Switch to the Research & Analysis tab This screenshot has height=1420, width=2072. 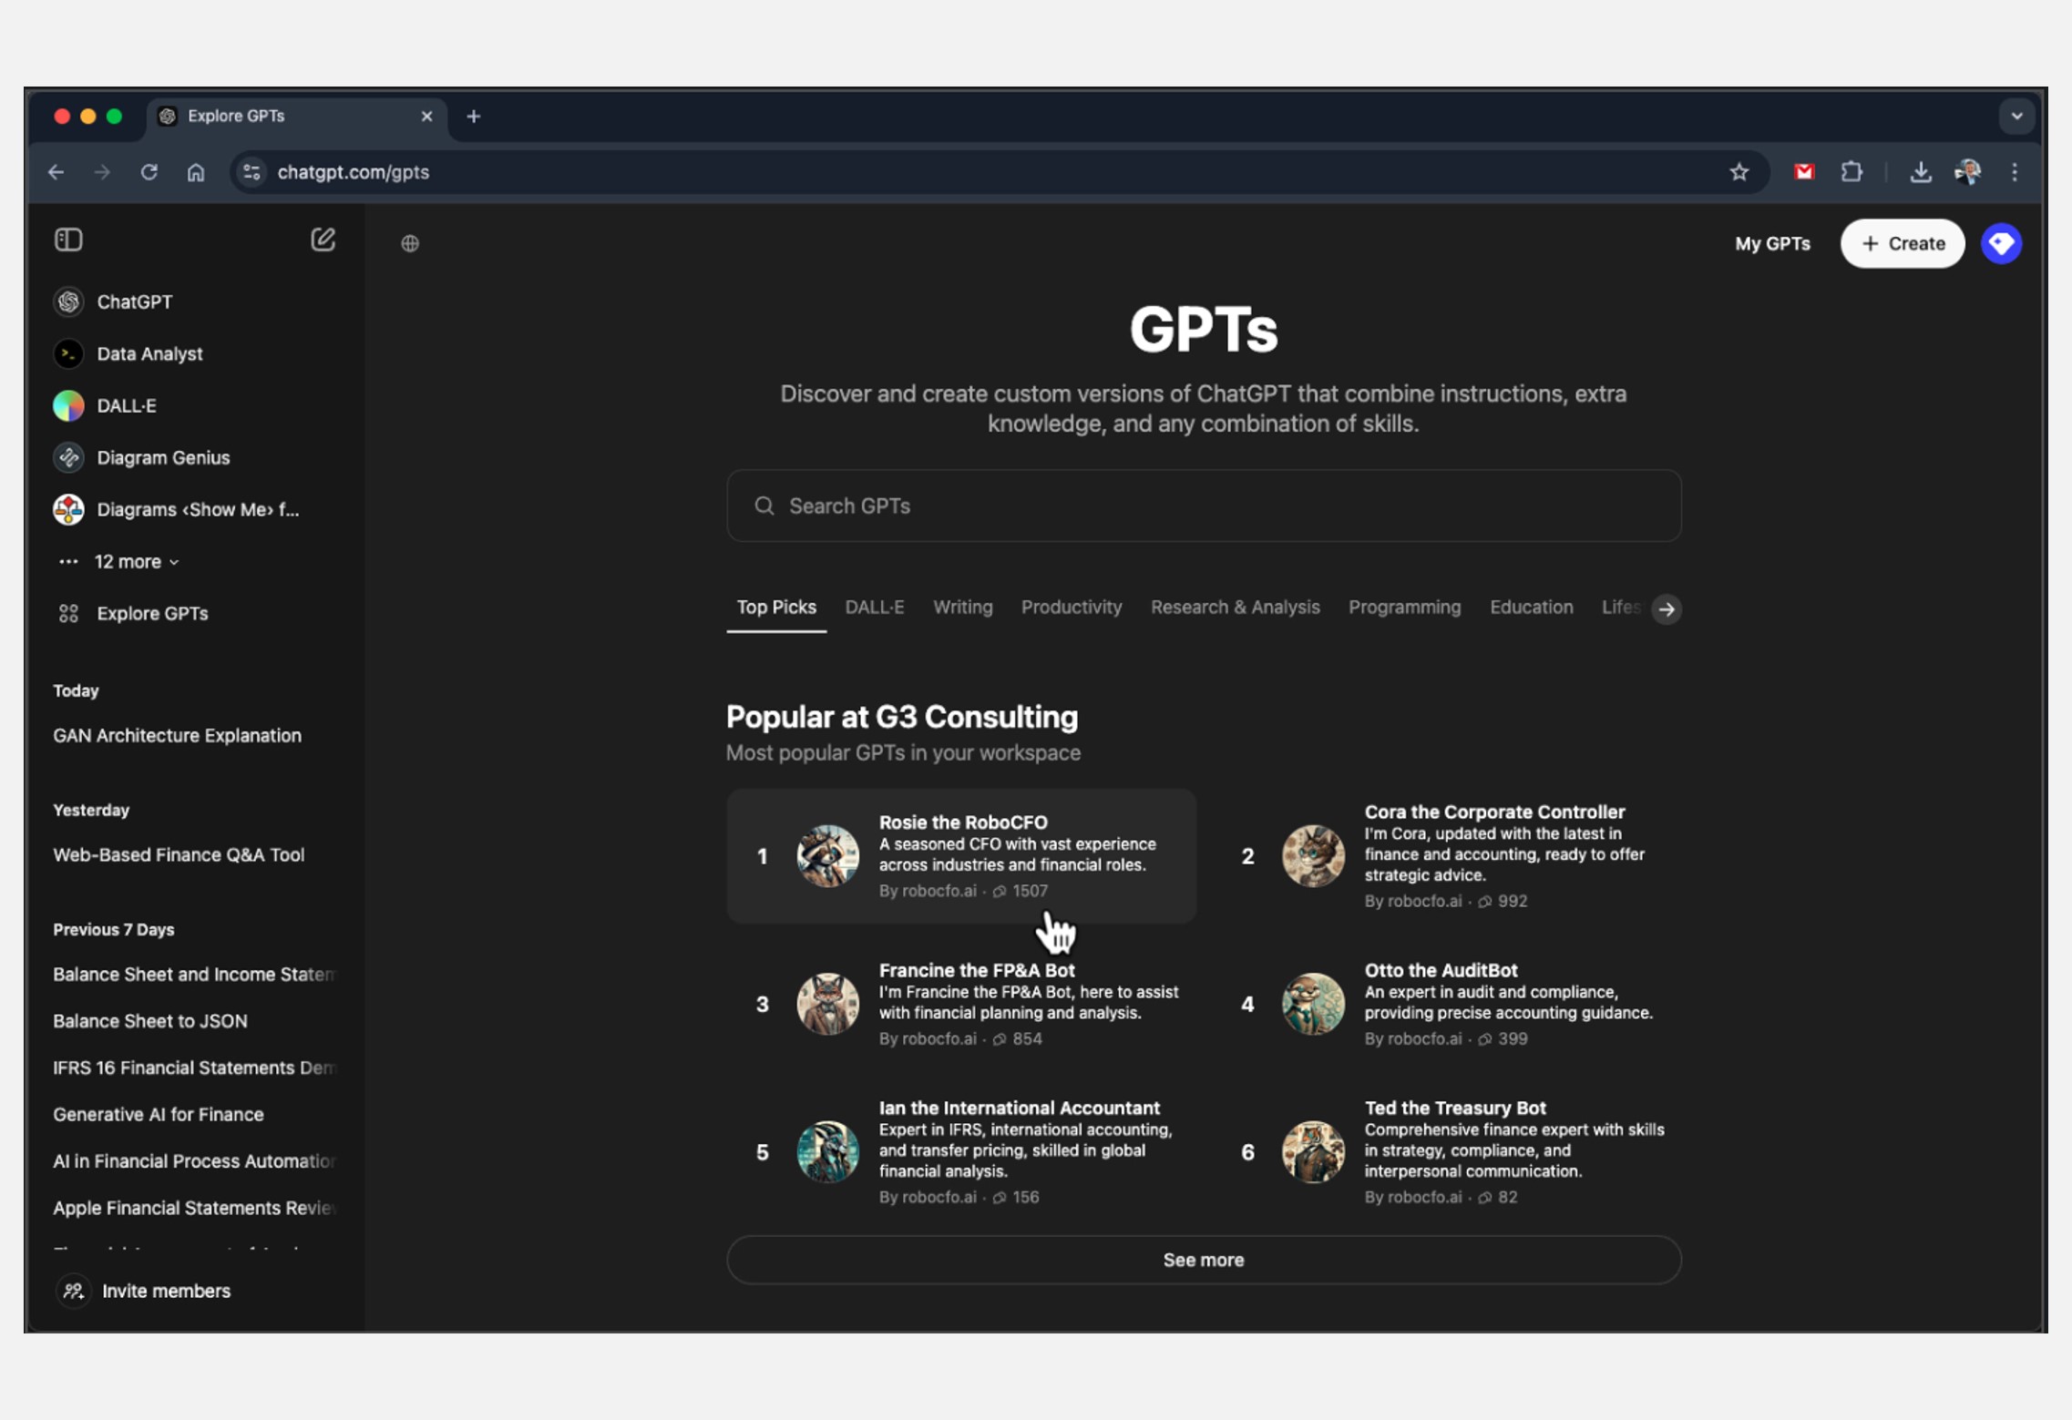point(1235,607)
